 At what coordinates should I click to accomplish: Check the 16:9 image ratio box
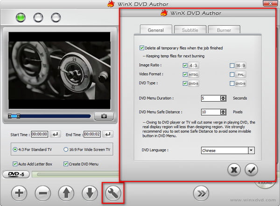click(x=232, y=65)
